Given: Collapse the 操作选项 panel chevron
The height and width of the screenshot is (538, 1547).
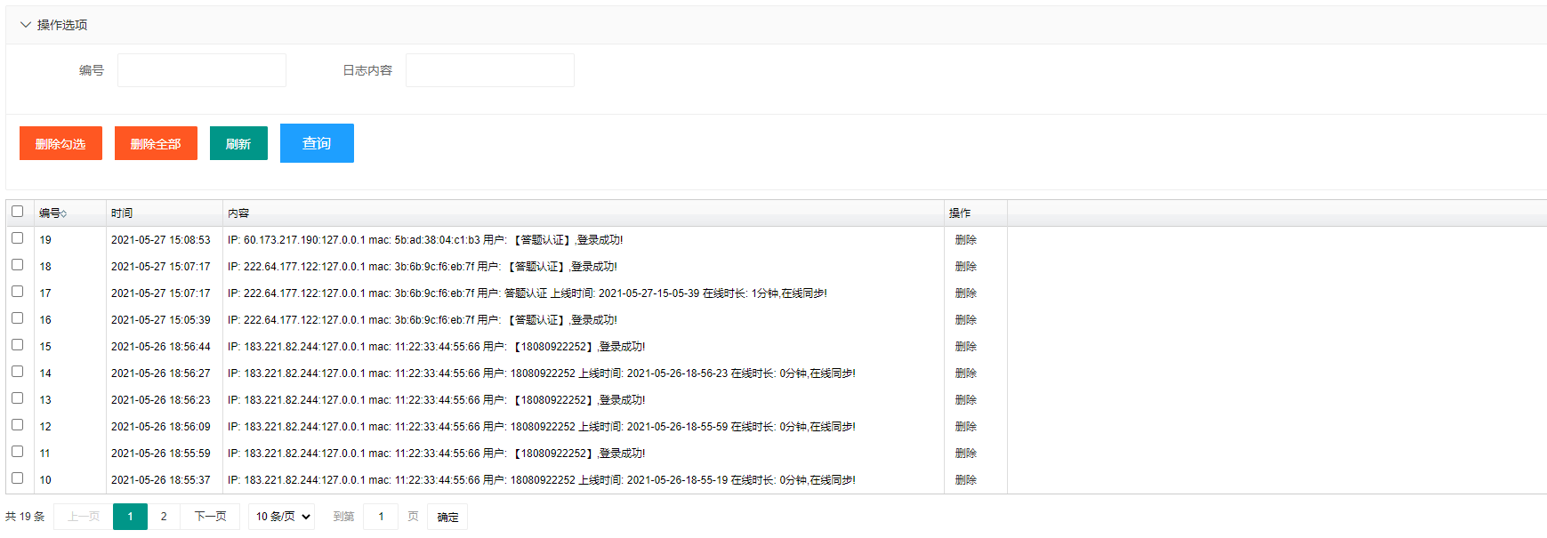Looking at the screenshot, I should pyautogui.click(x=25, y=25).
